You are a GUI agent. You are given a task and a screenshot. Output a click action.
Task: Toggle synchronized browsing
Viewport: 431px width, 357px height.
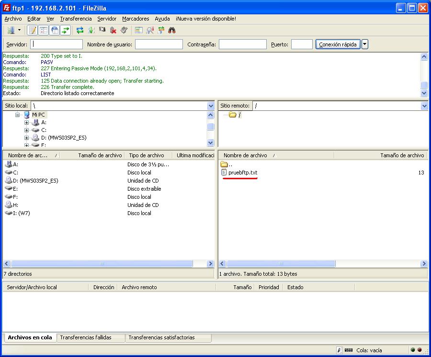tap(161, 30)
